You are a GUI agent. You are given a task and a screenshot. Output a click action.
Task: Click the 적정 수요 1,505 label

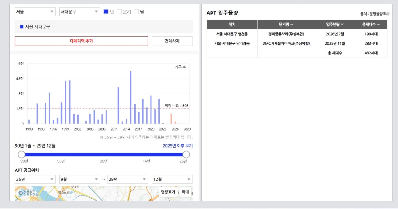coord(176,106)
